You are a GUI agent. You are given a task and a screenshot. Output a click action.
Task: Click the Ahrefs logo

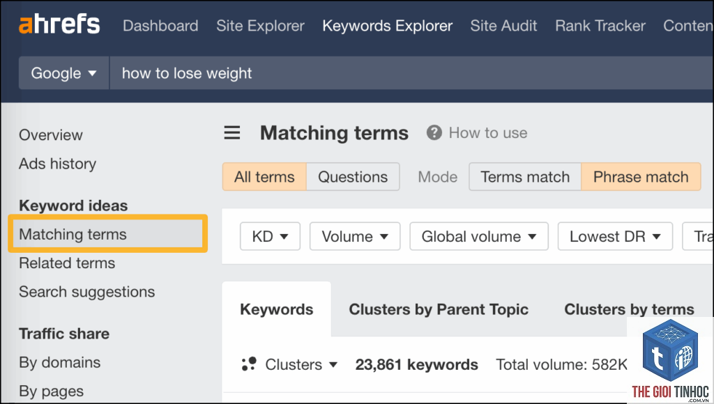coord(59,24)
